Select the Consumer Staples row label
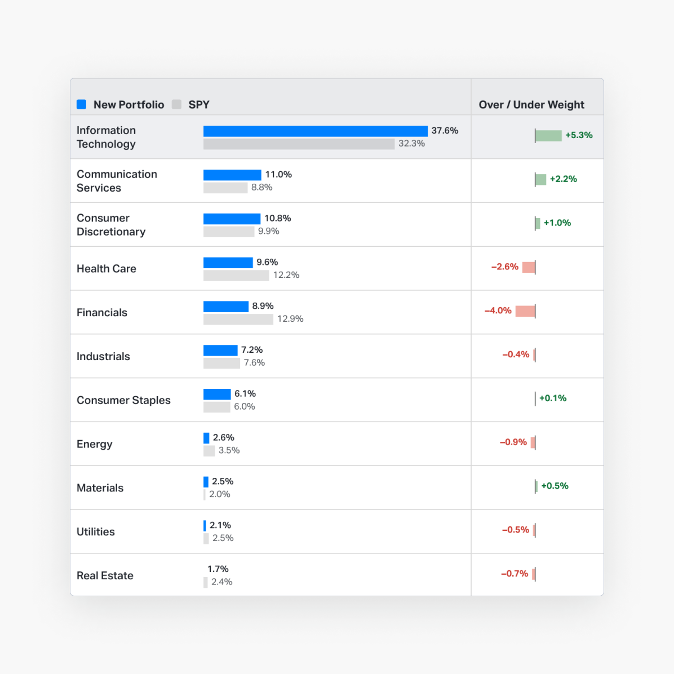 pyautogui.click(x=123, y=401)
